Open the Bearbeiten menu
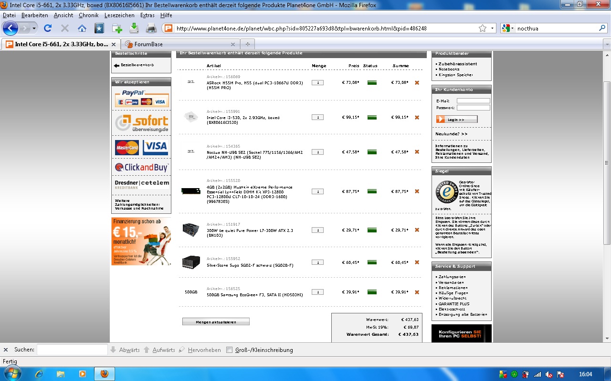Viewport: 611px width, 381px height. [x=34, y=15]
